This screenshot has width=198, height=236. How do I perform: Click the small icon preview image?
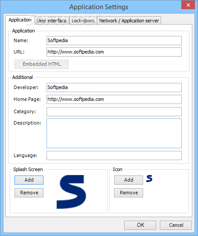[149, 179]
